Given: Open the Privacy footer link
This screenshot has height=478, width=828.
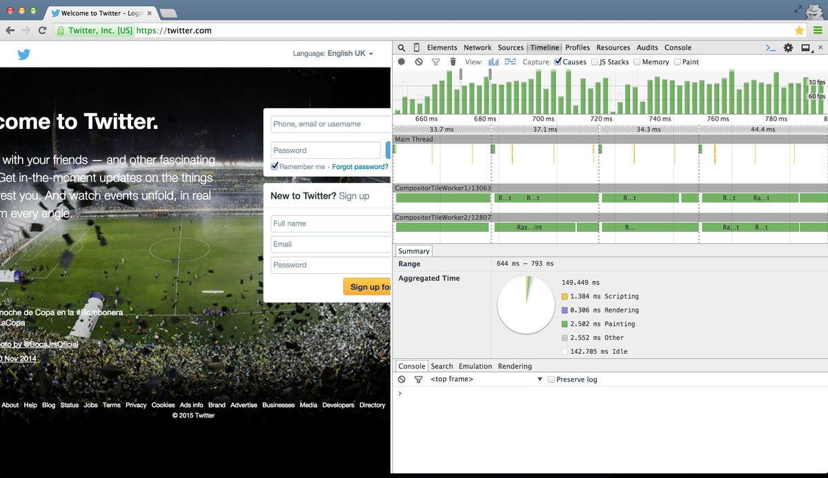Looking at the screenshot, I should coord(136,405).
